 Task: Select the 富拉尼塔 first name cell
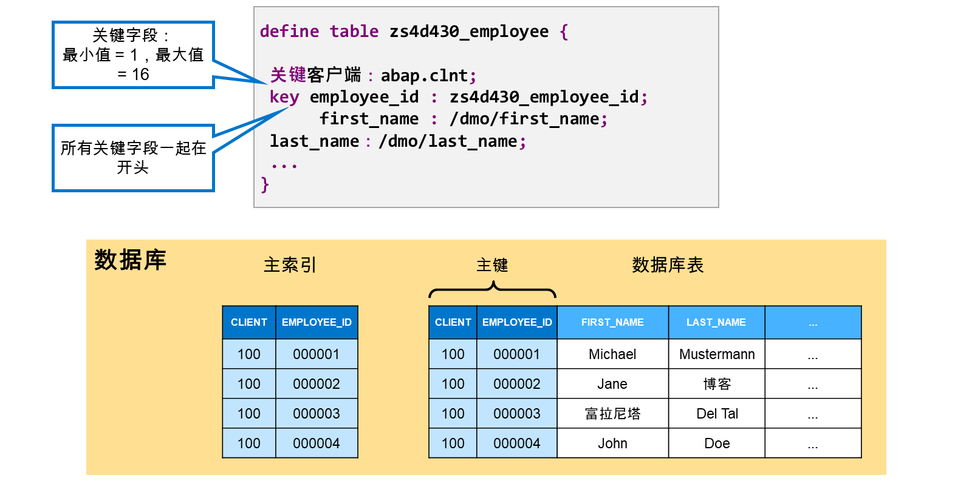[612, 414]
